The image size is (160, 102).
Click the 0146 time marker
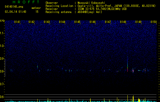coord(93,22)
